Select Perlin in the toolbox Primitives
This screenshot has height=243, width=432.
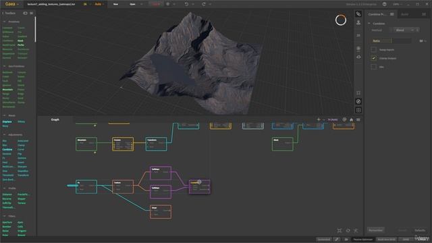[21, 45]
